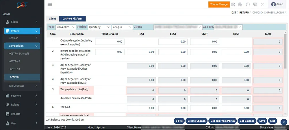289x130 pixels.
Task: Click the E-File button
Action: pos(179,121)
